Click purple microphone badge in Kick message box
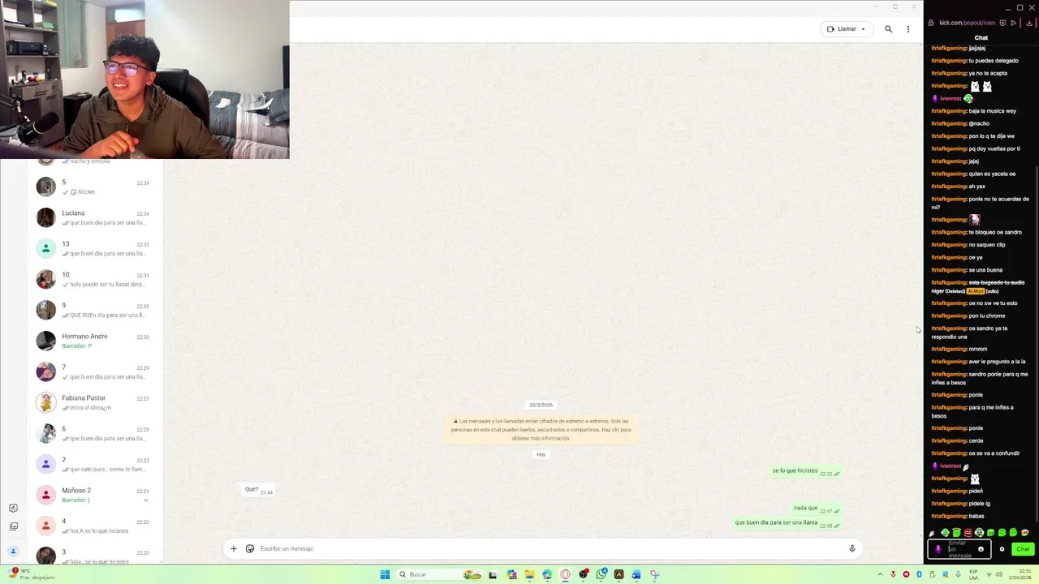 [938, 549]
